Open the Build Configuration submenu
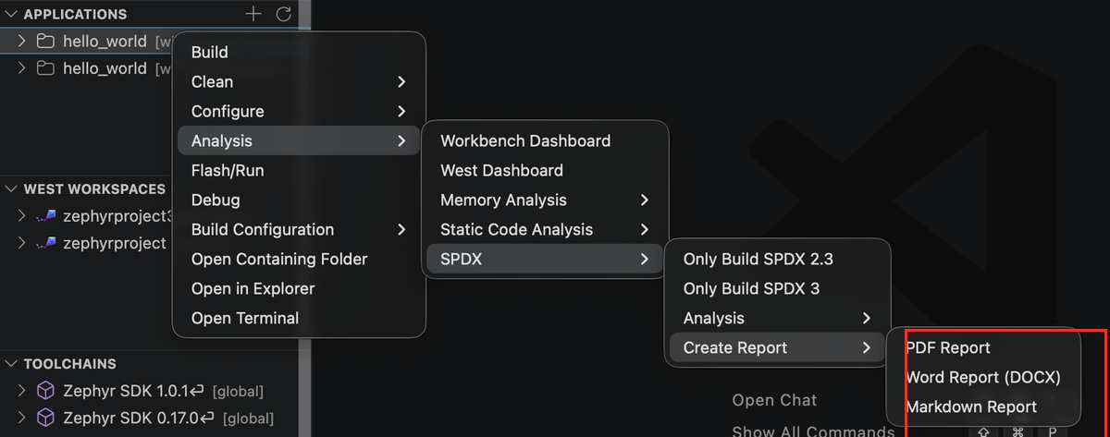The width and height of the screenshot is (1110, 437). click(299, 230)
